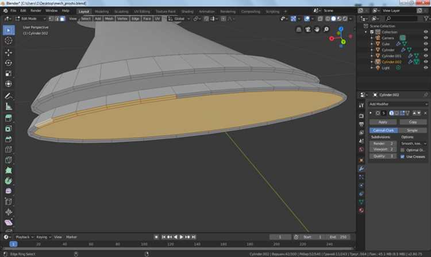
Task: Switch to edge select mode
Action: 57,19
